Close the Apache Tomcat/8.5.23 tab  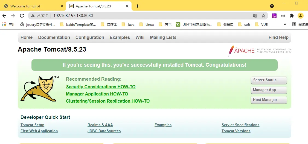click(127, 6)
